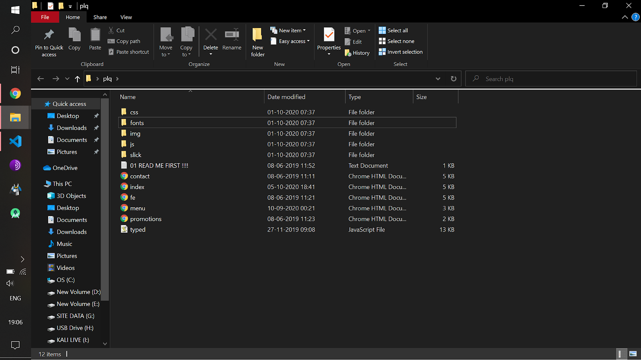Viewport: 641px width, 360px height.
Task: Click the Open button in ribbon
Action: [x=357, y=31]
